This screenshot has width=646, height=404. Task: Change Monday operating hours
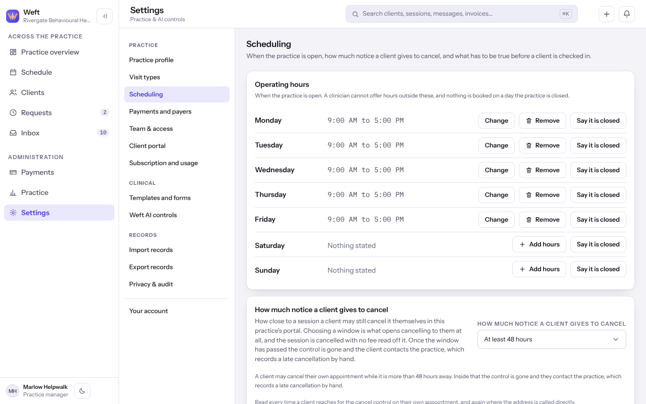497,121
